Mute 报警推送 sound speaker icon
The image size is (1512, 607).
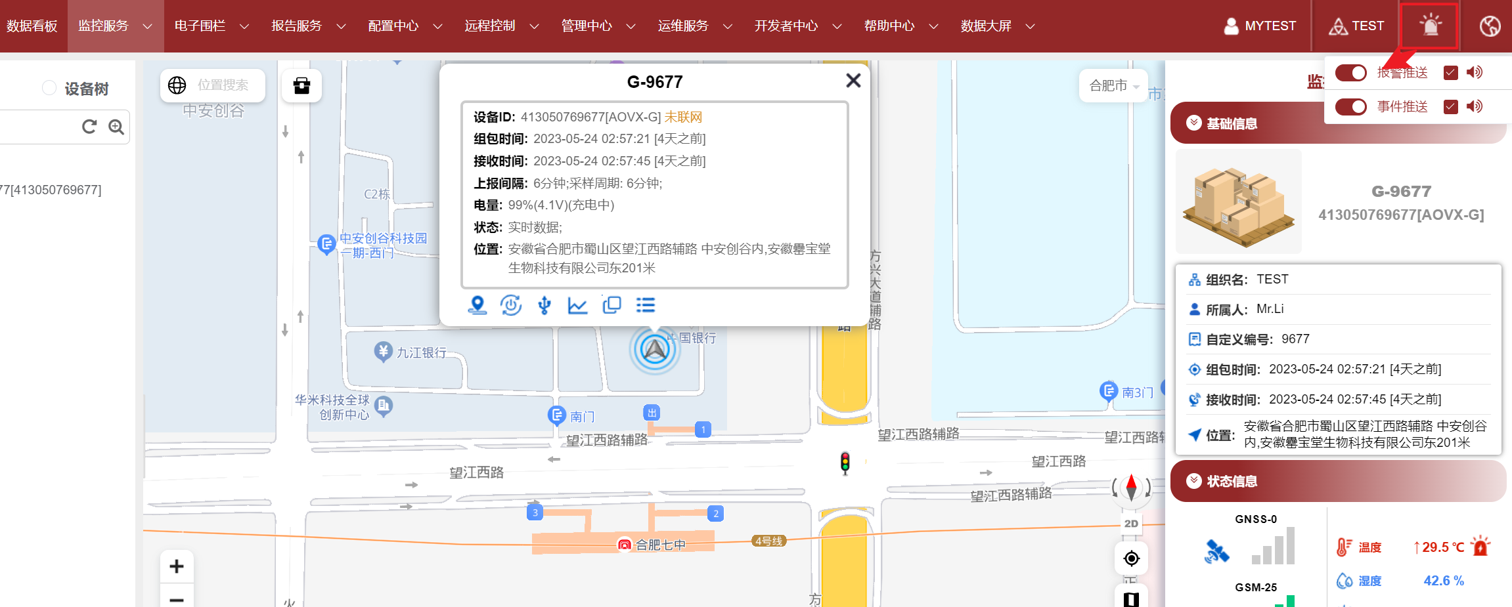(x=1475, y=72)
